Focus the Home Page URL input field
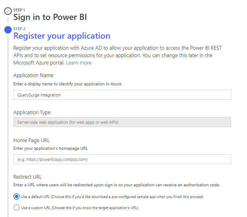Viewport: 247px width, 217px height. tap(122, 159)
